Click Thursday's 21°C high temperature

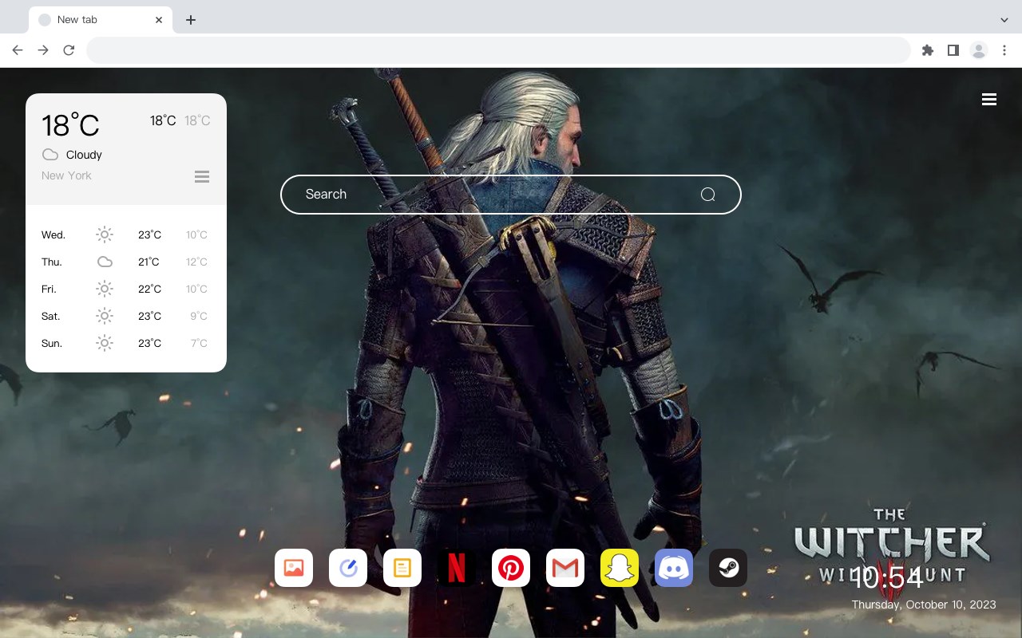[149, 262]
